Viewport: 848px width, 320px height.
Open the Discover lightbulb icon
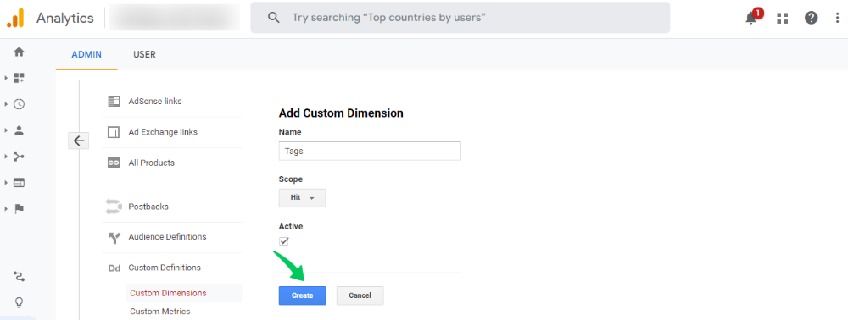(x=19, y=301)
